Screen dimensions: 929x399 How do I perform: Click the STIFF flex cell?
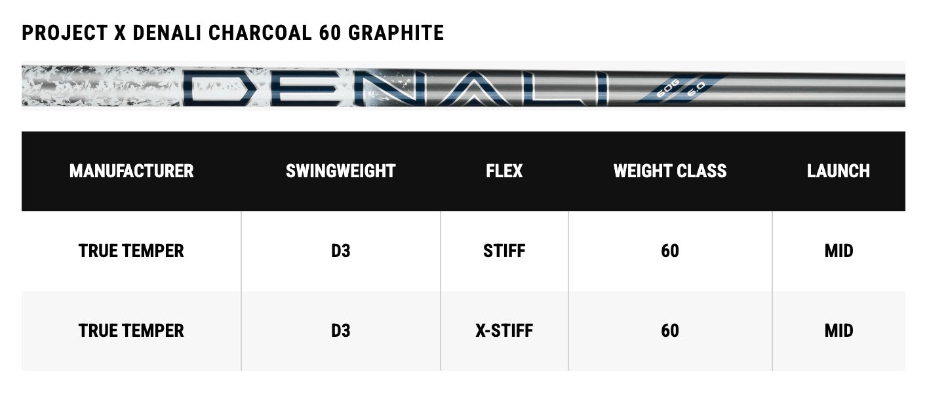[x=504, y=251]
